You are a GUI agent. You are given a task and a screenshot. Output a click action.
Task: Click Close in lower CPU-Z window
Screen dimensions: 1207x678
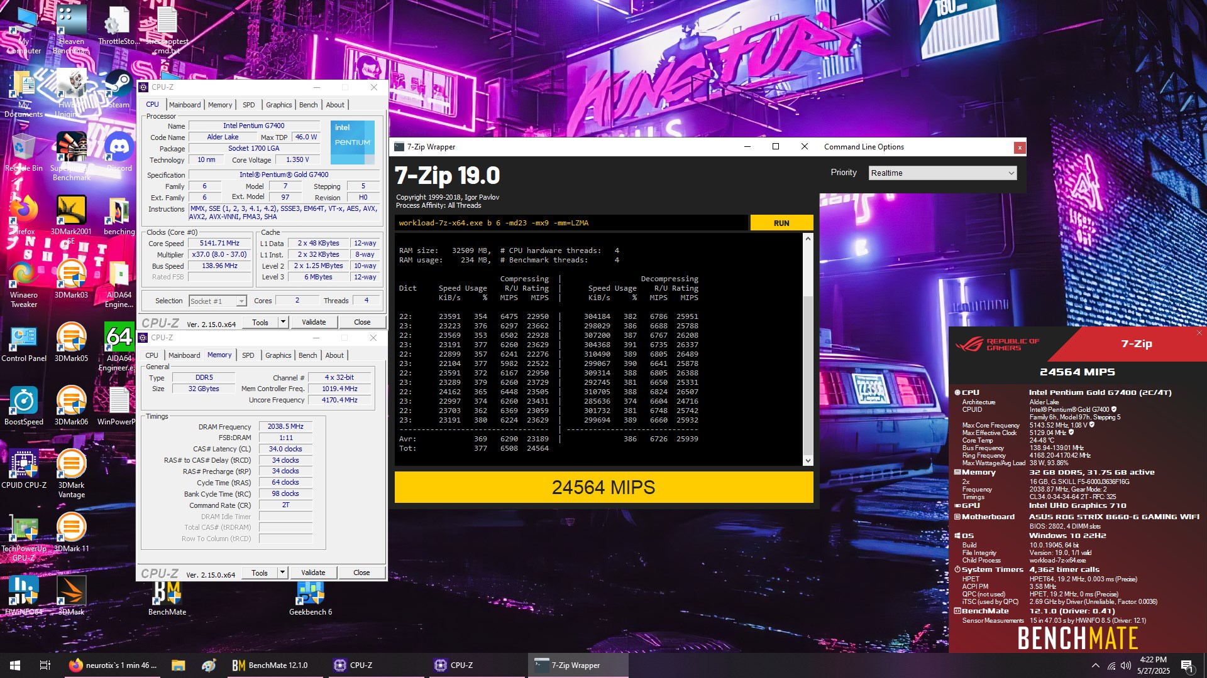(x=361, y=573)
